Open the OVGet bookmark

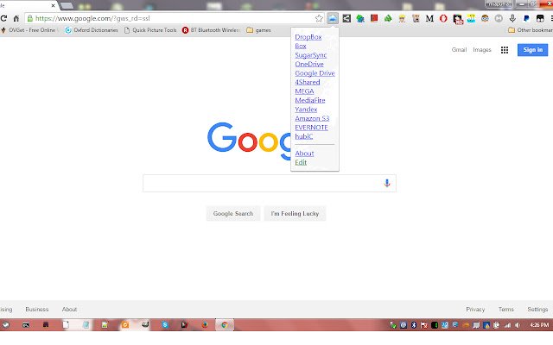coord(29,30)
